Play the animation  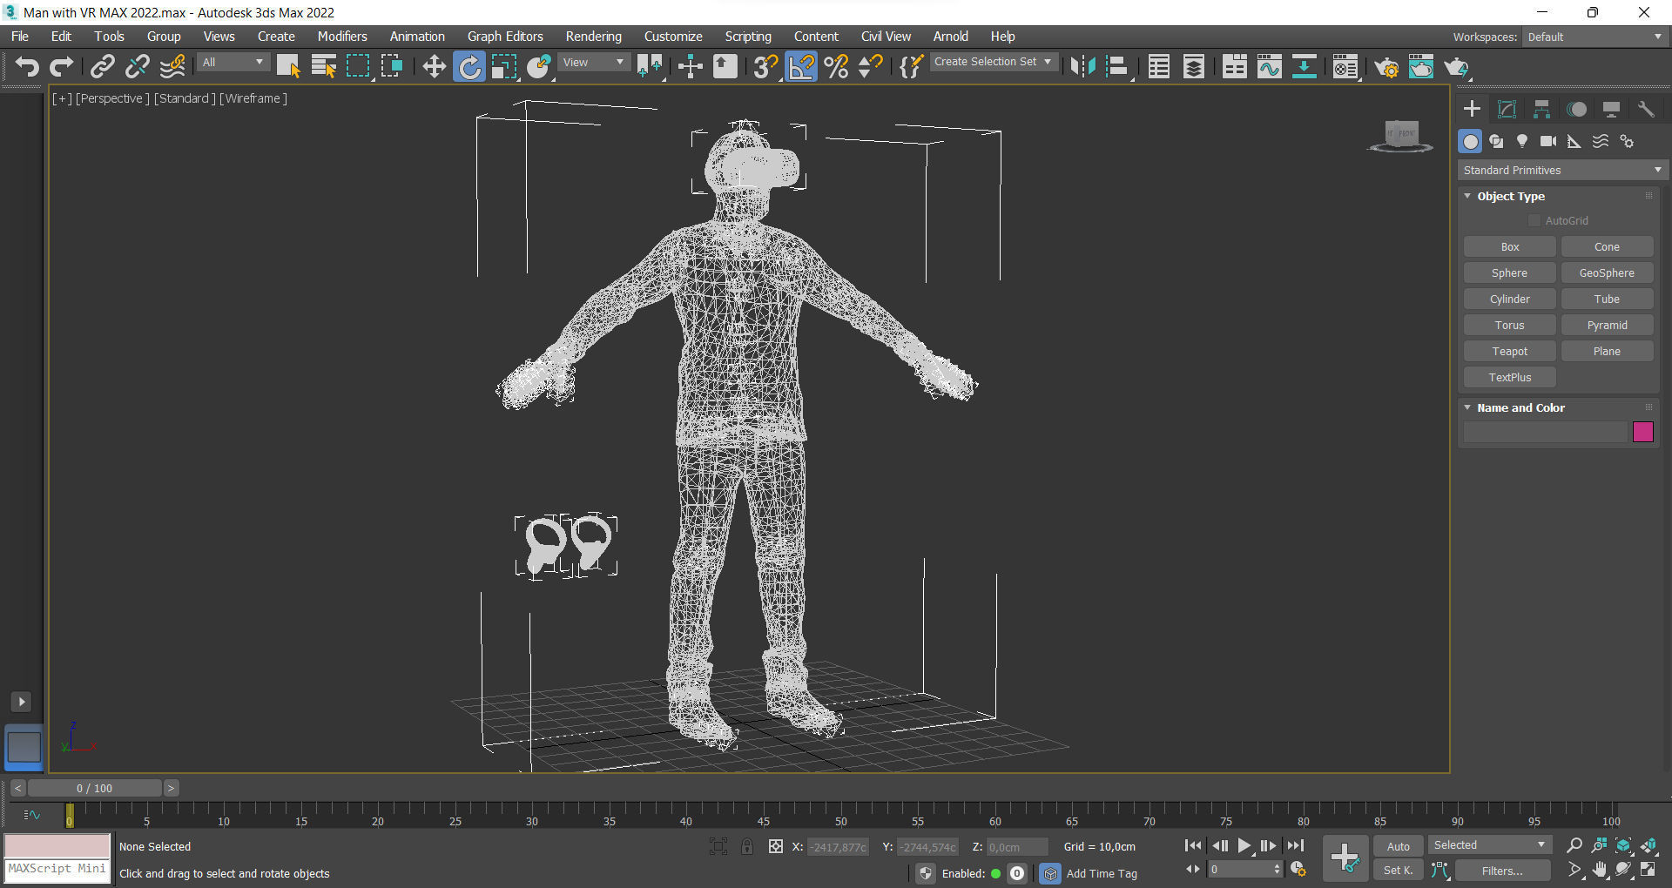click(x=1244, y=845)
